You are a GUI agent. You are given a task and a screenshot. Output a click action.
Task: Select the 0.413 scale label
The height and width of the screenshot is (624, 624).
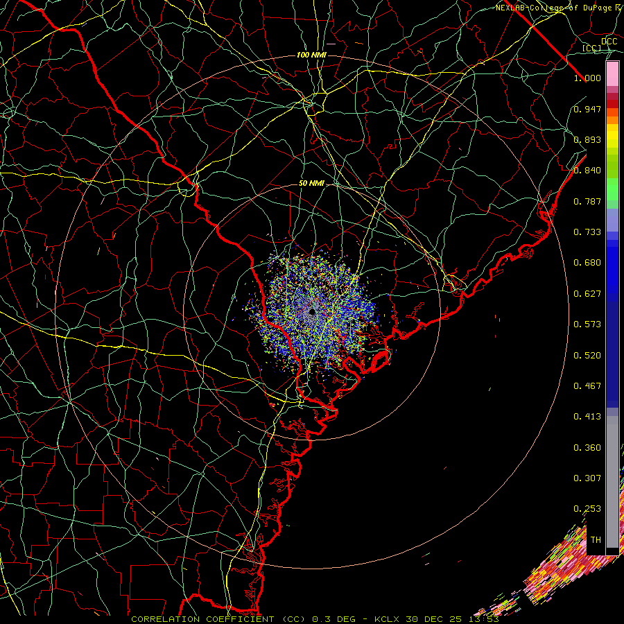pos(587,417)
